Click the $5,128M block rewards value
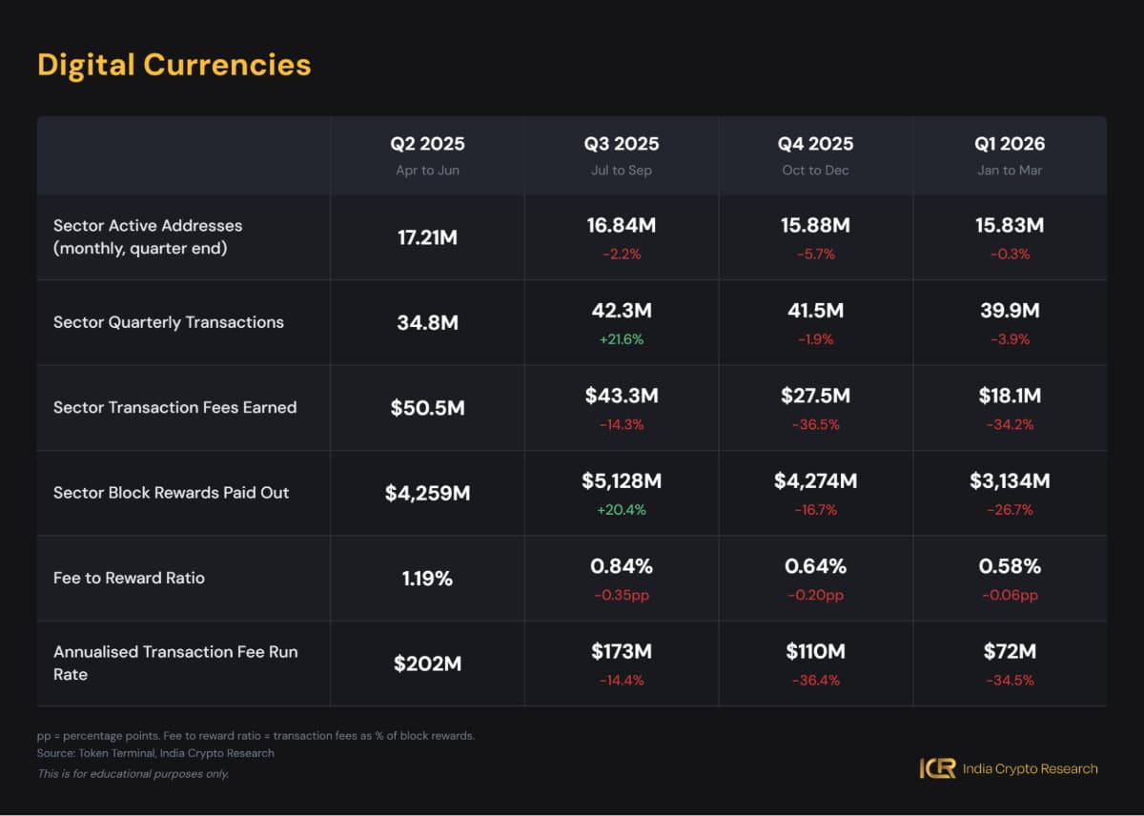The image size is (1144, 816). 622,481
